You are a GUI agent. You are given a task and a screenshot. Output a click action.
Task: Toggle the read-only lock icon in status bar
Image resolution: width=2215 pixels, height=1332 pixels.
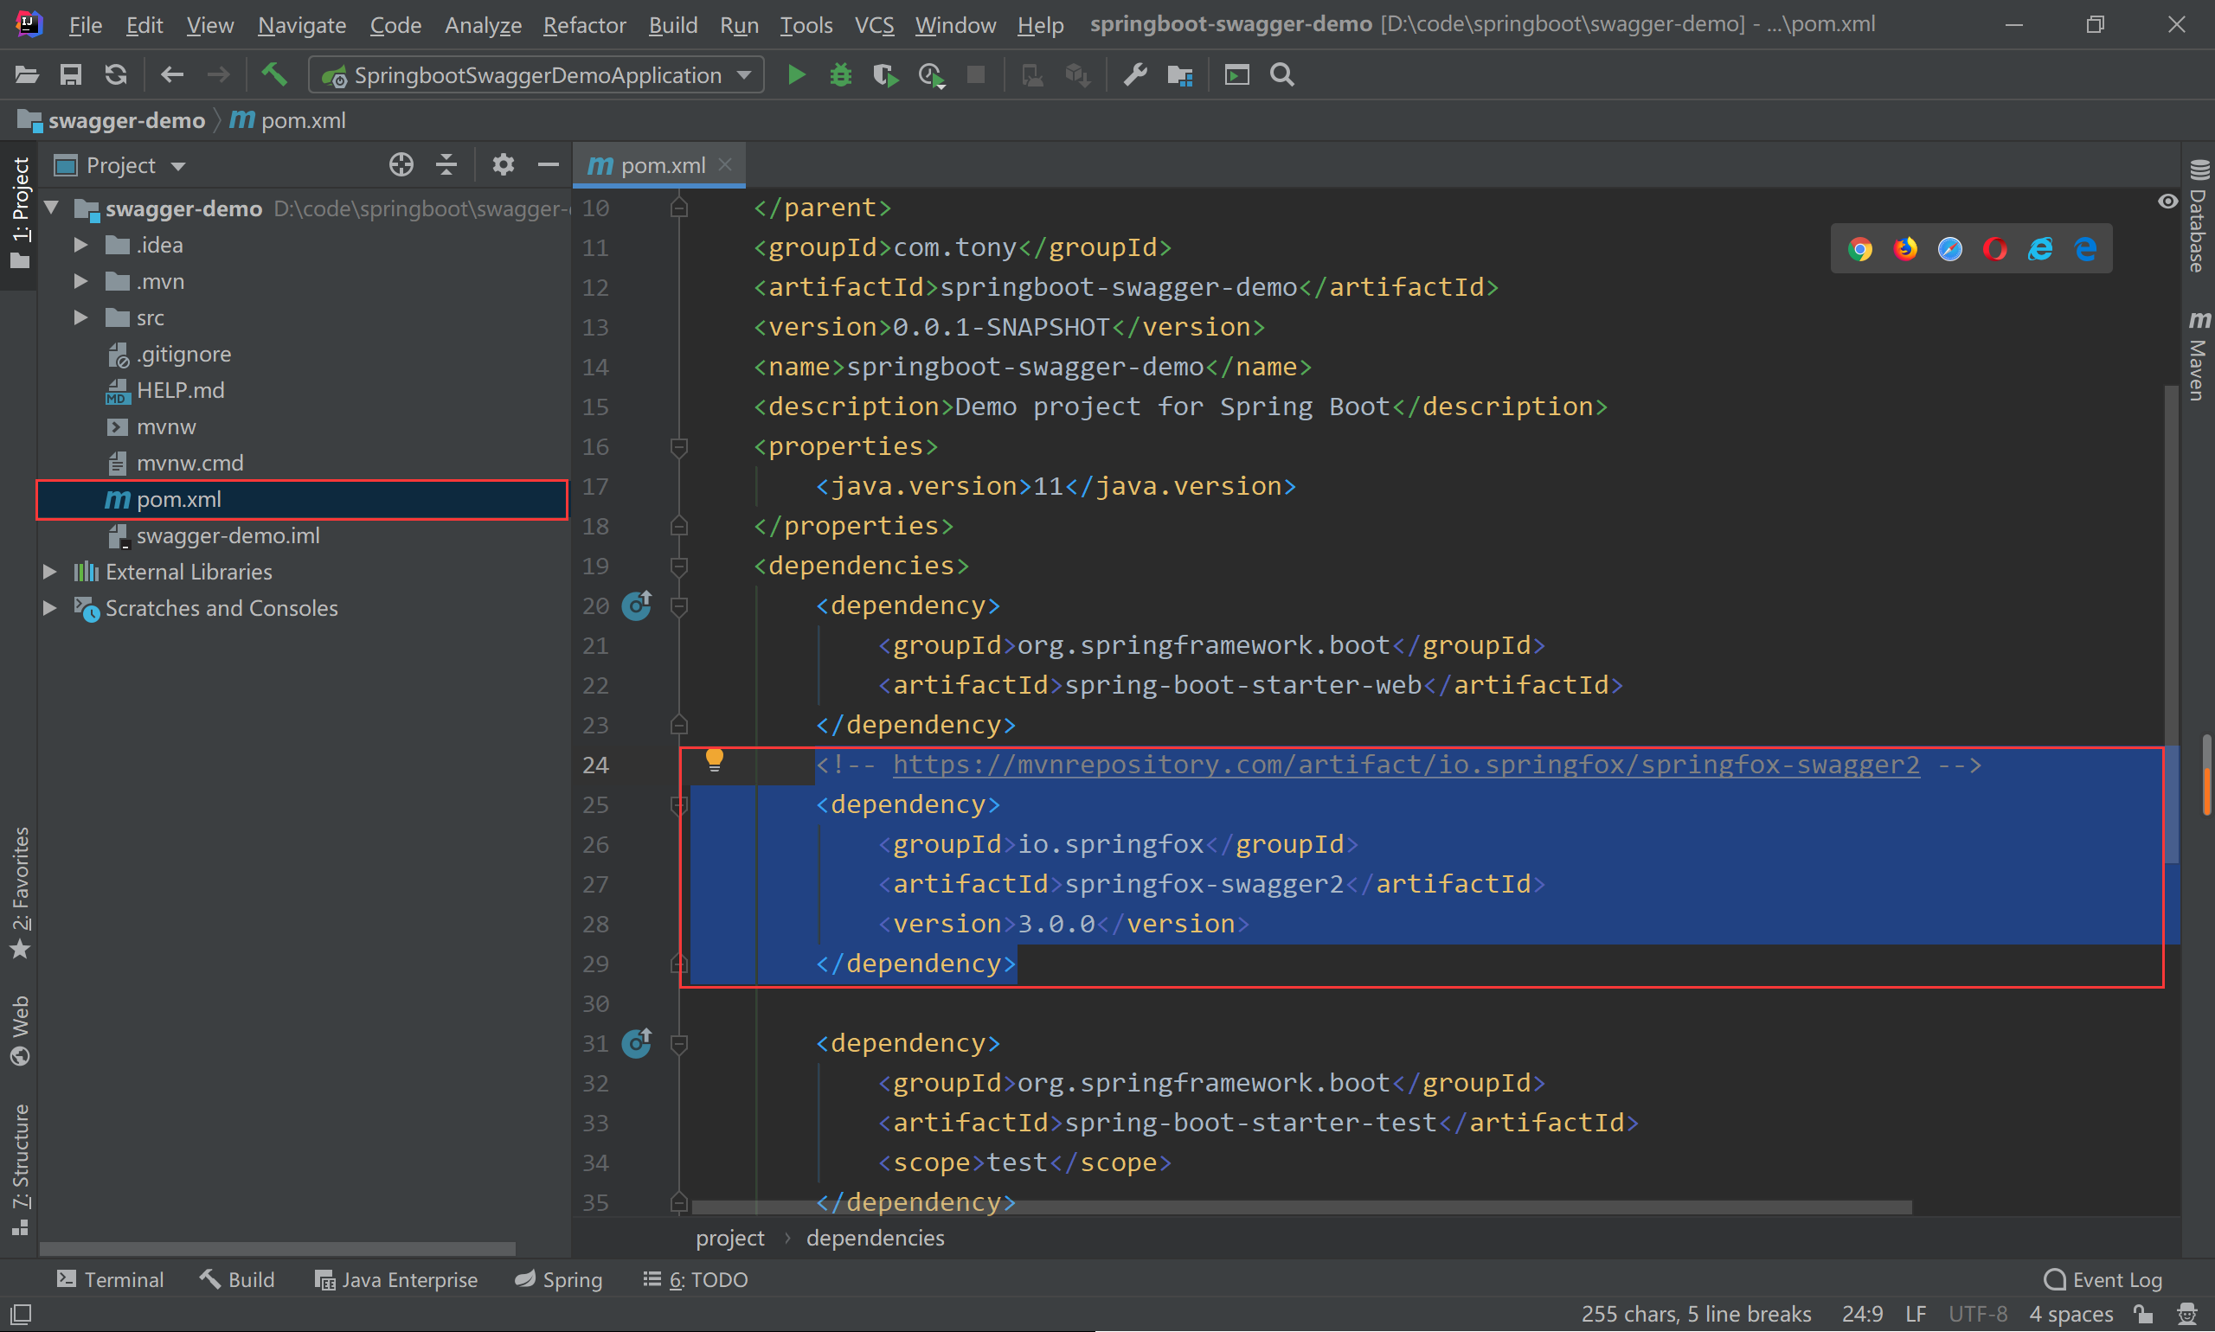click(2144, 1314)
